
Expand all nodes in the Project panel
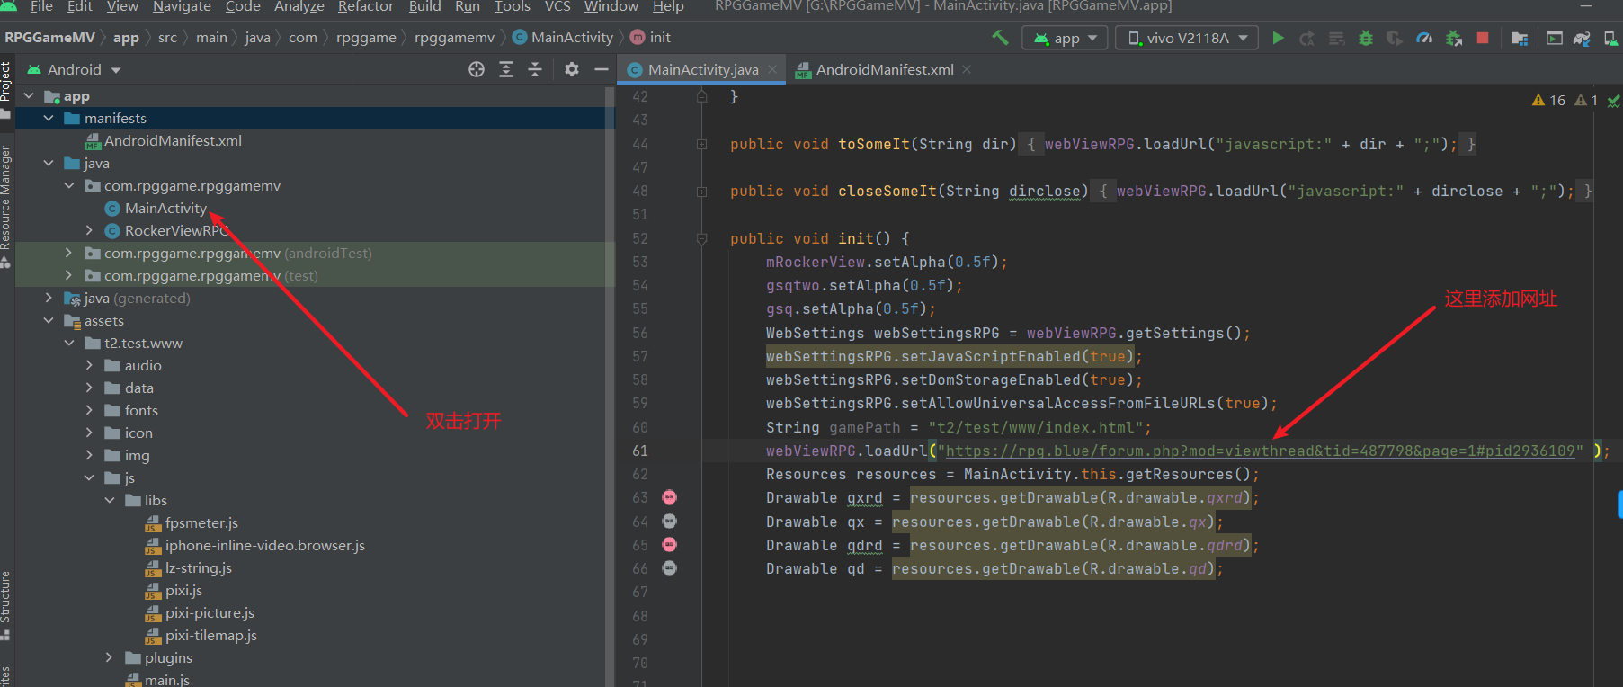pos(506,69)
